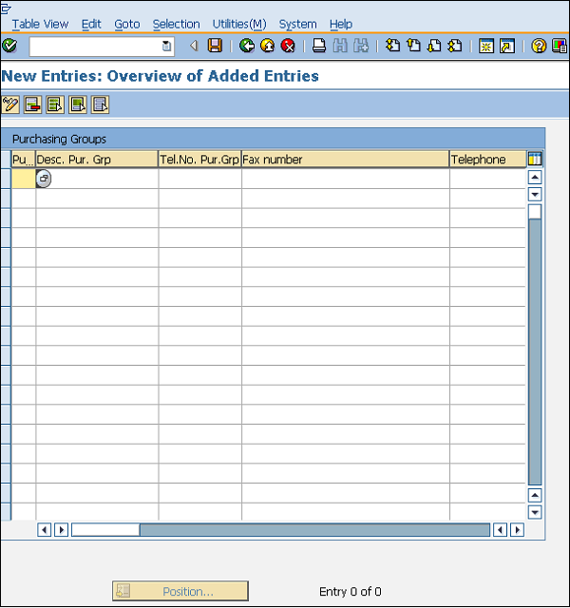Open the Selection menu
This screenshot has width=570, height=608.
point(176,24)
